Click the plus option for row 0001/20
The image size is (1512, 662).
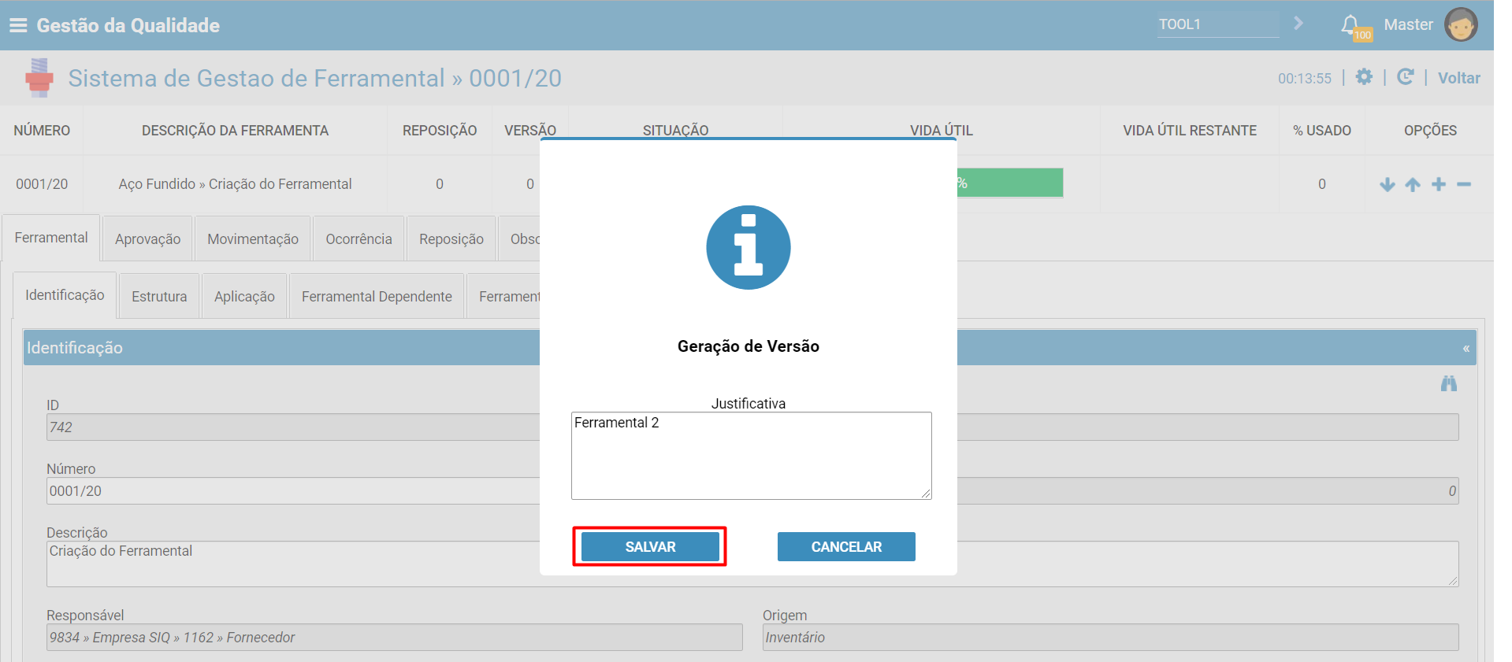tap(1439, 184)
